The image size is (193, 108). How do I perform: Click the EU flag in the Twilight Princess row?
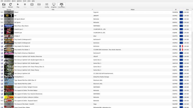181,87
